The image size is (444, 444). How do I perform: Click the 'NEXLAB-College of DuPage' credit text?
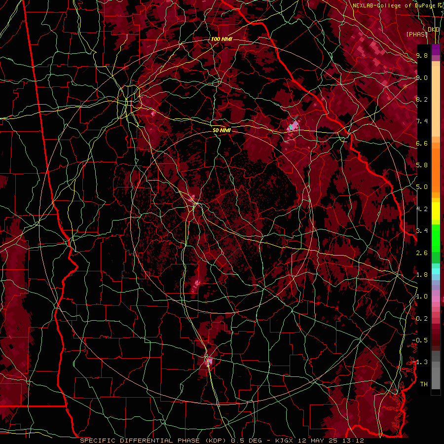395,5
